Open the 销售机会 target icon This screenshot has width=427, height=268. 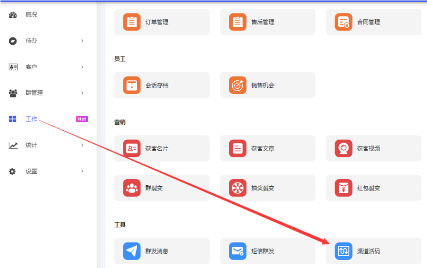point(238,85)
